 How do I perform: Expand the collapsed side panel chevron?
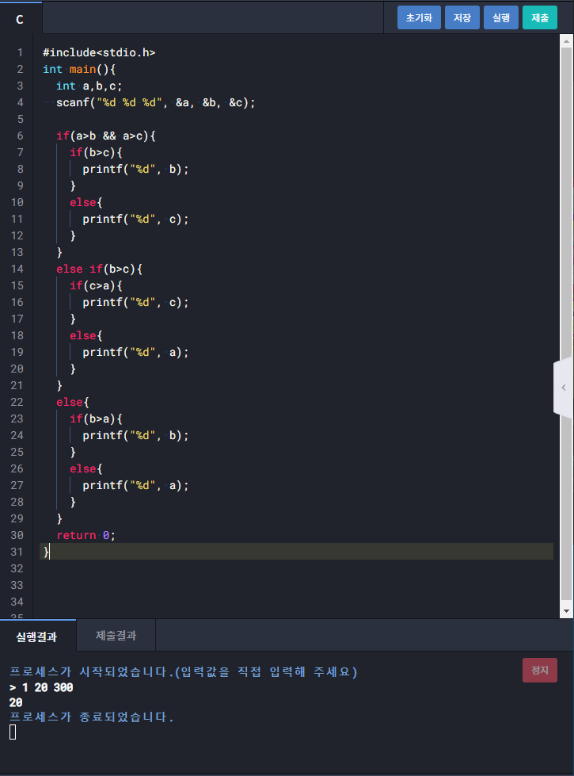(x=564, y=388)
